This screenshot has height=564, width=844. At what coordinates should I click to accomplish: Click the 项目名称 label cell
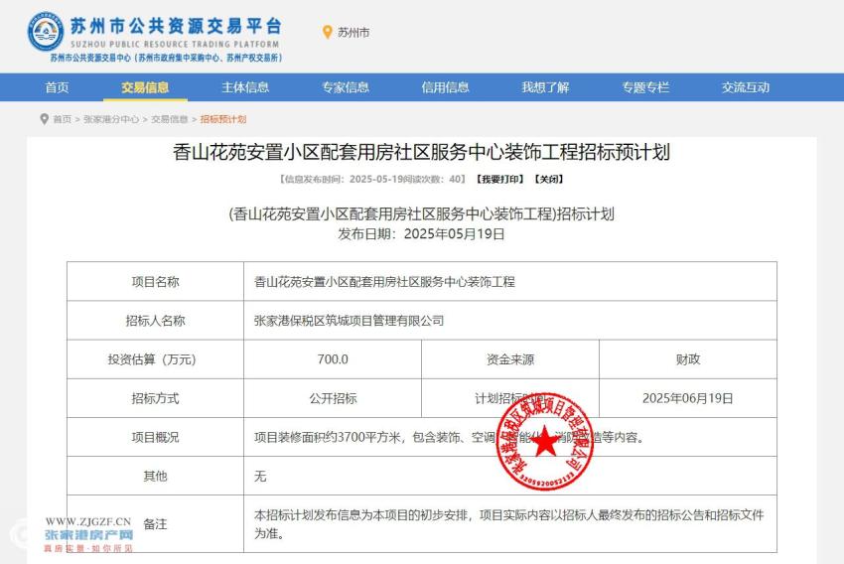[155, 281]
